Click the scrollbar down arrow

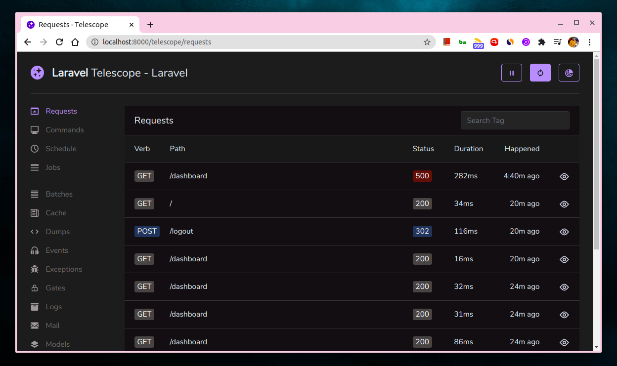click(x=596, y=347)
